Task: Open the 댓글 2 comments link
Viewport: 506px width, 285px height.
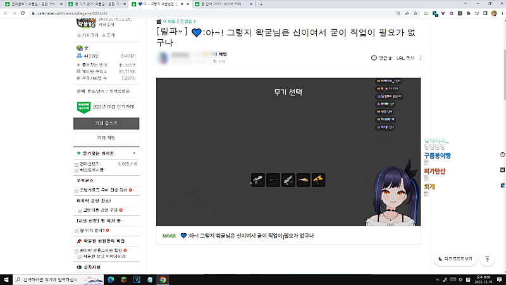Action: pos(381,58)
